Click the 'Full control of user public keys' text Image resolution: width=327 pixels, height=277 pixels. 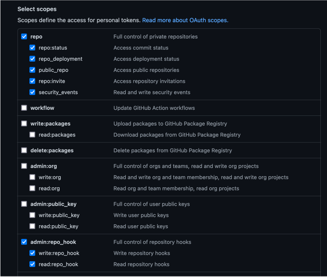(x=151, y=204)
